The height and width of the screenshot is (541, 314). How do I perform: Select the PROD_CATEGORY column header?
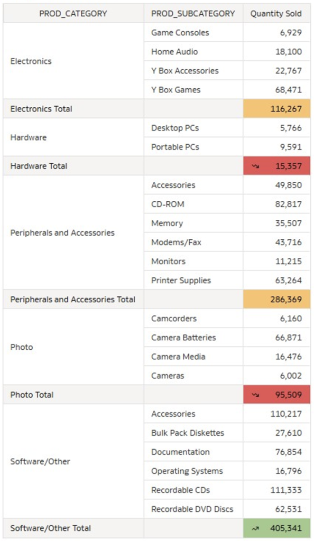coord(73,13)
